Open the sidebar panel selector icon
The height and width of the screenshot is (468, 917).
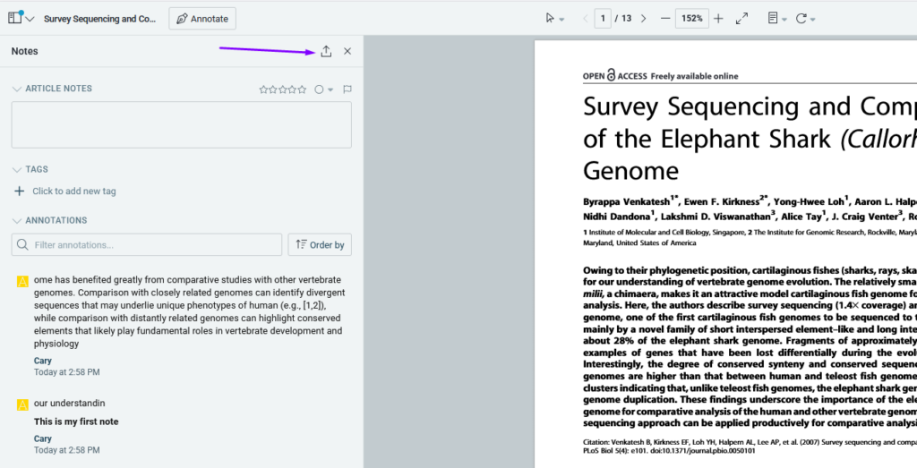click(20, 19)
